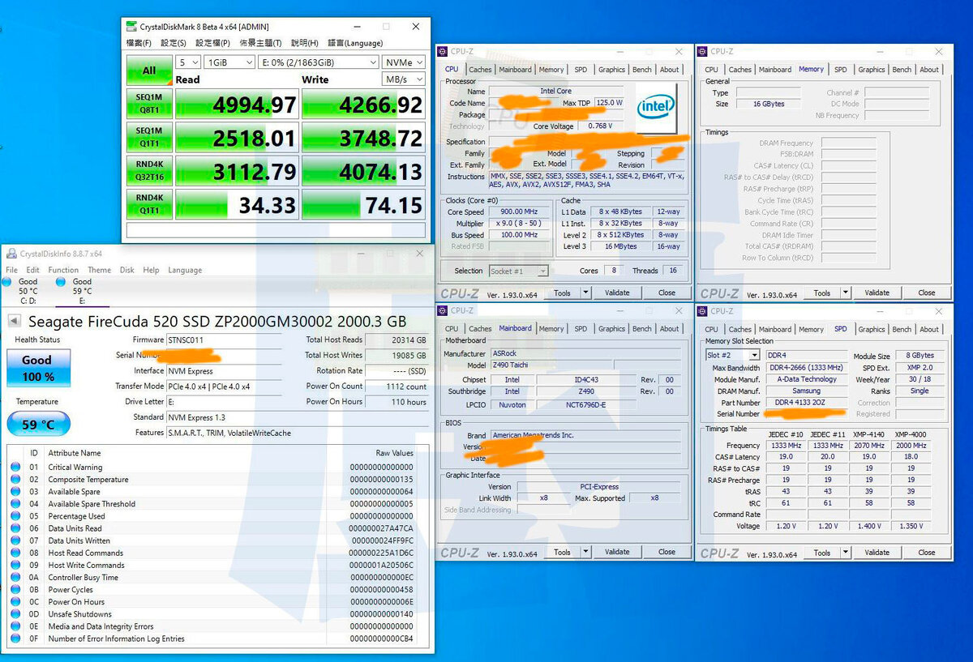Image resolution: width=973 pixels, height=662 pixels.
Task: Open the drive selector showing E: 0%
Action: pyautogui.click(x=319, y=62)
